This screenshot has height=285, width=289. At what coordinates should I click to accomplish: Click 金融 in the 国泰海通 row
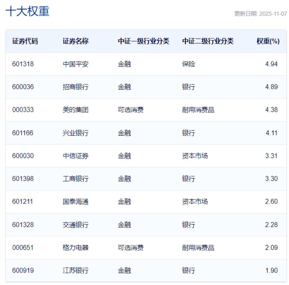[124, 202]
